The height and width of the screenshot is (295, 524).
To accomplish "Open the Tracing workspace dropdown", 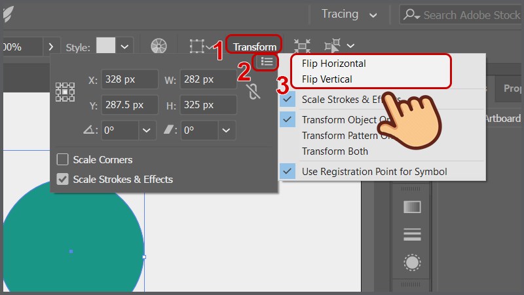I will pyautogui.click(x=349, y=14).
